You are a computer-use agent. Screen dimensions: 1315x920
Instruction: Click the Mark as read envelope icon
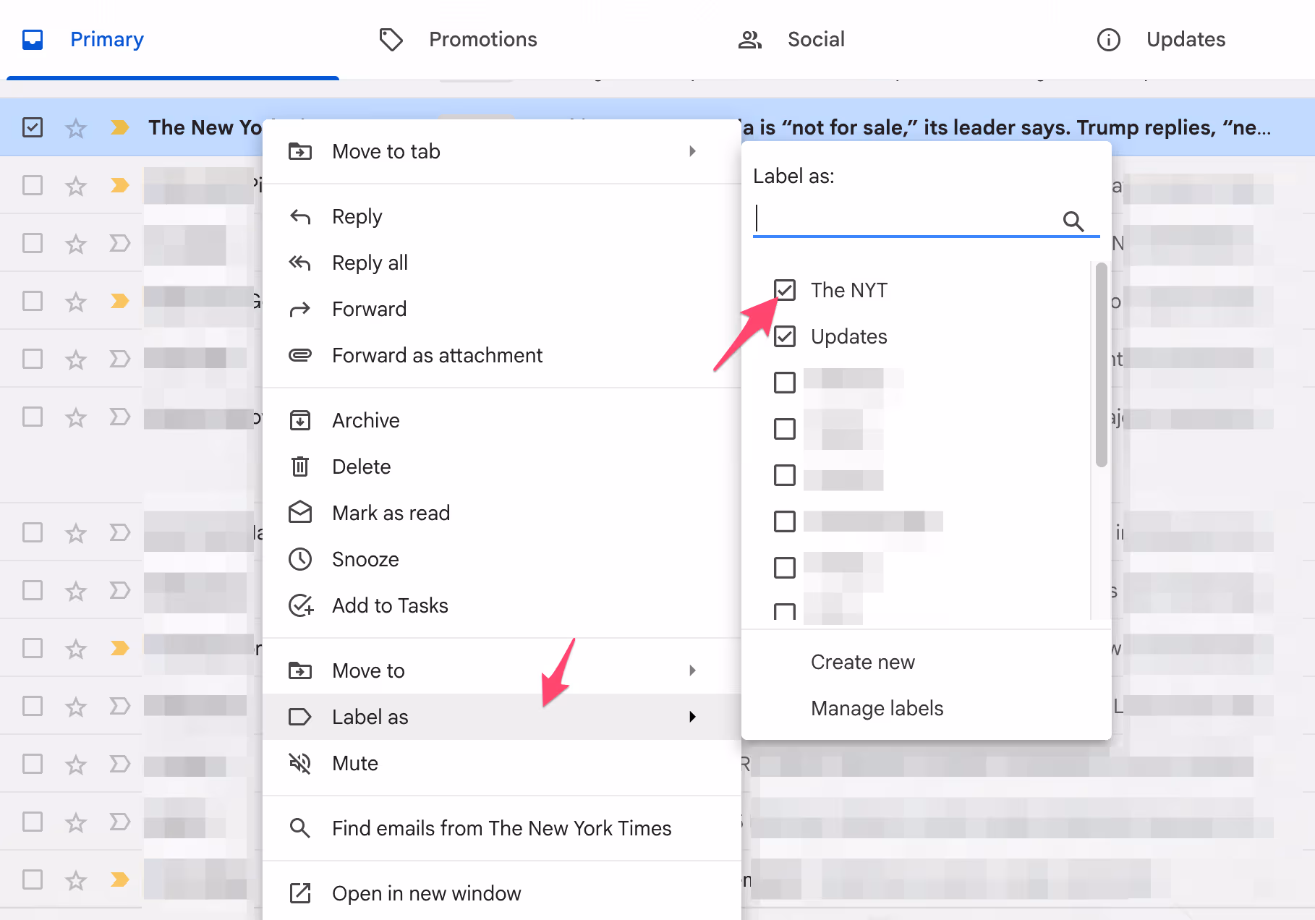(300, 513)
